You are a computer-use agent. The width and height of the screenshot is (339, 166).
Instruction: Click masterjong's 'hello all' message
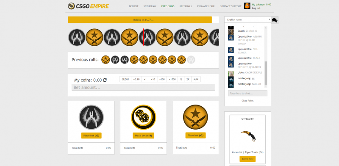(256, 84)
